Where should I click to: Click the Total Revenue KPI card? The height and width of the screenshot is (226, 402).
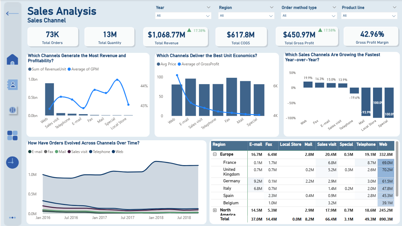coord(176,37)
